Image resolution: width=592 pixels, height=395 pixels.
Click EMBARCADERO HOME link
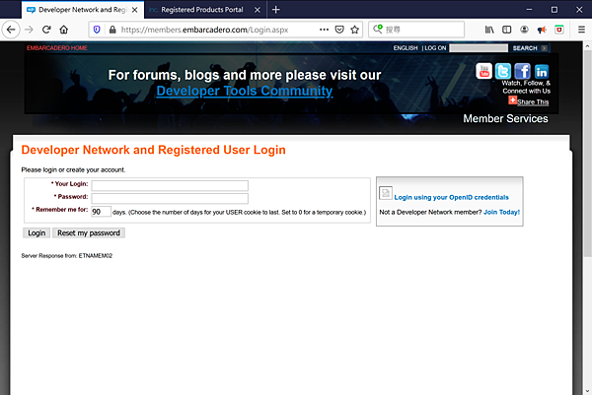[x=57, y=48]
